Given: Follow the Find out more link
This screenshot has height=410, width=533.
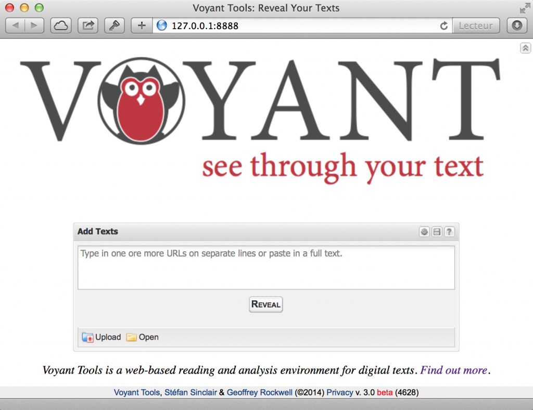Looking at the screenshot, I should [454, 370].
